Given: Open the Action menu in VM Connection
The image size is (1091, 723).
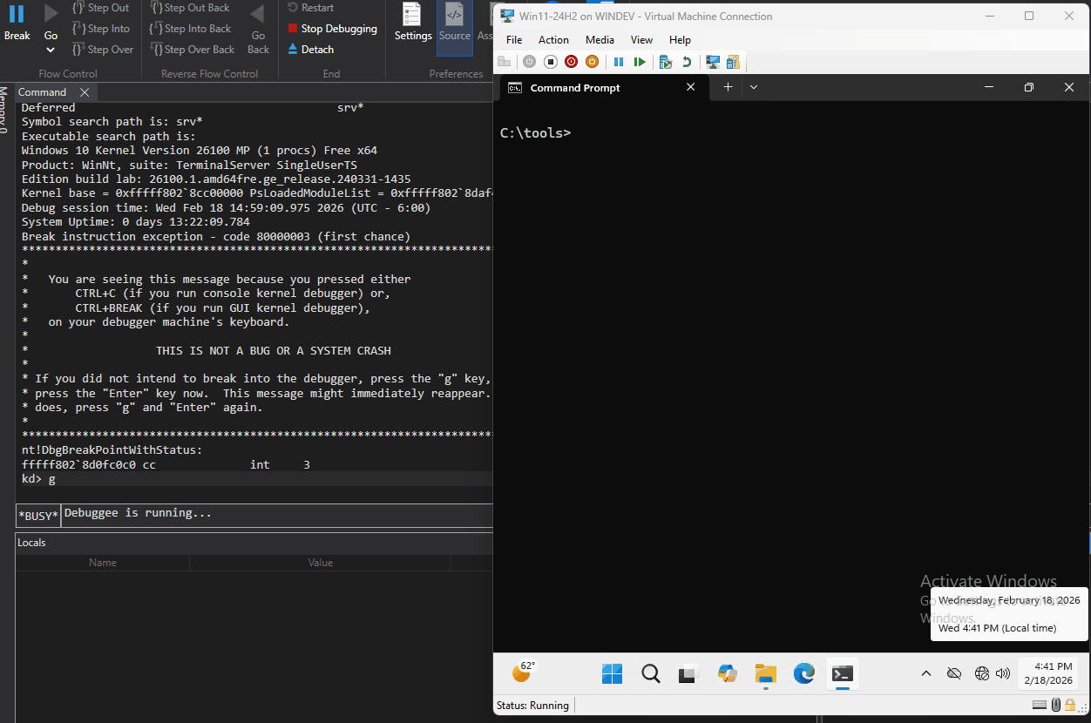Looking at the screenshot, I should tap(553, 40).
